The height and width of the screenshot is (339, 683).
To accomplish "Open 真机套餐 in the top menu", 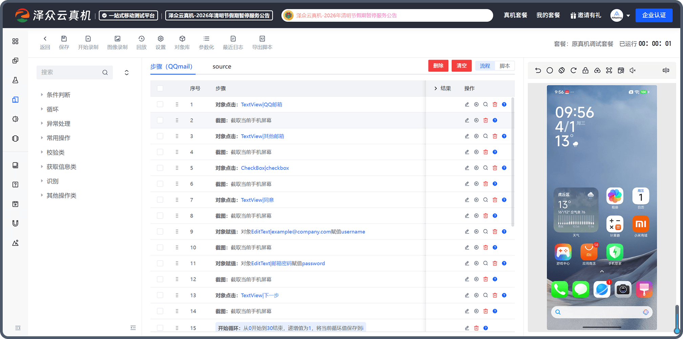I will pyautogui.click(x=516, y=15).
